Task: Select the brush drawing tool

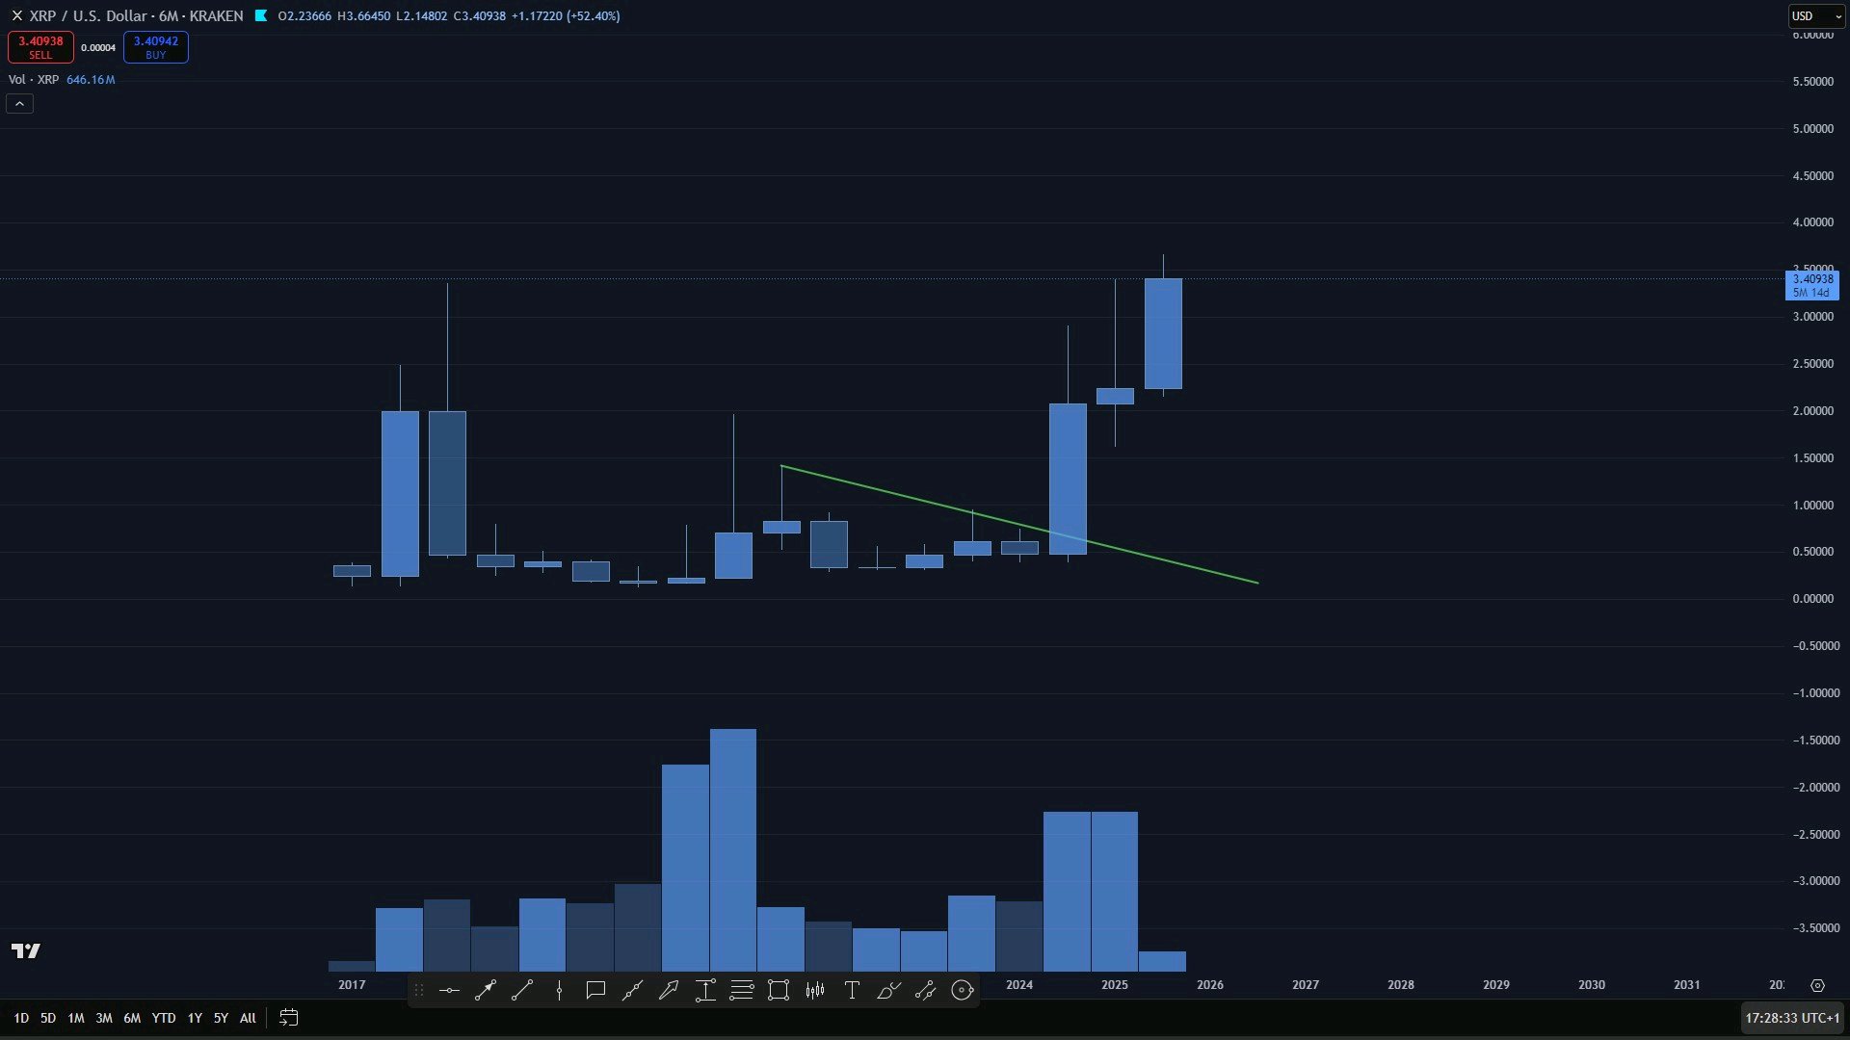Action: pos(888,990)
